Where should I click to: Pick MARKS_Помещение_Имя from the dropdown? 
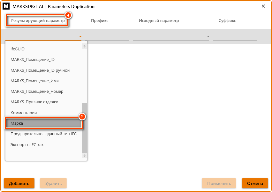tap(34, 81)
